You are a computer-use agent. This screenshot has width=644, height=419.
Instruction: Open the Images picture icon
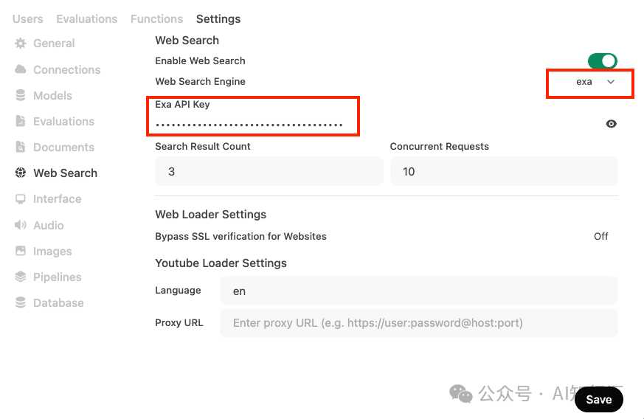click(21, 251)
